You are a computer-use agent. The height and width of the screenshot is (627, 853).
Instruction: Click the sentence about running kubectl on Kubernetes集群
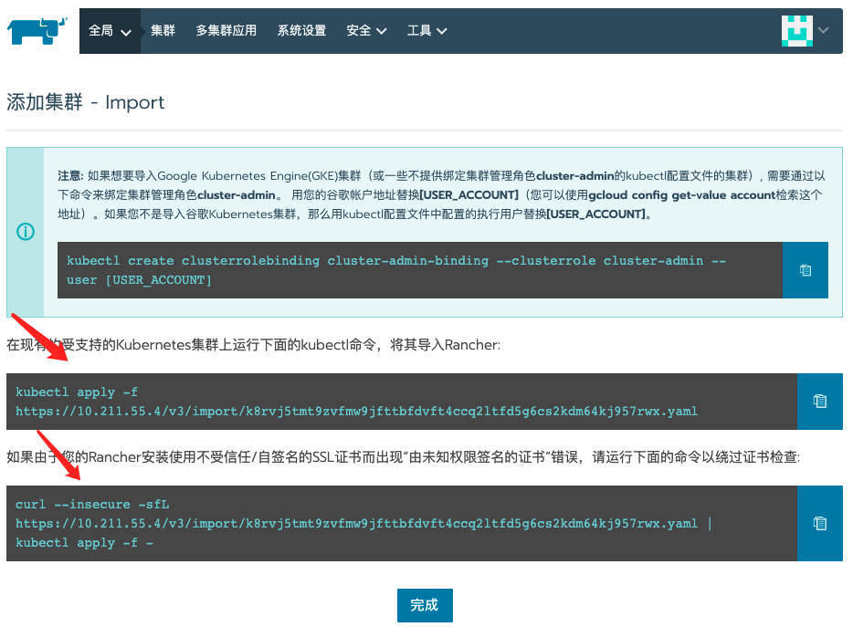point(254,345)
